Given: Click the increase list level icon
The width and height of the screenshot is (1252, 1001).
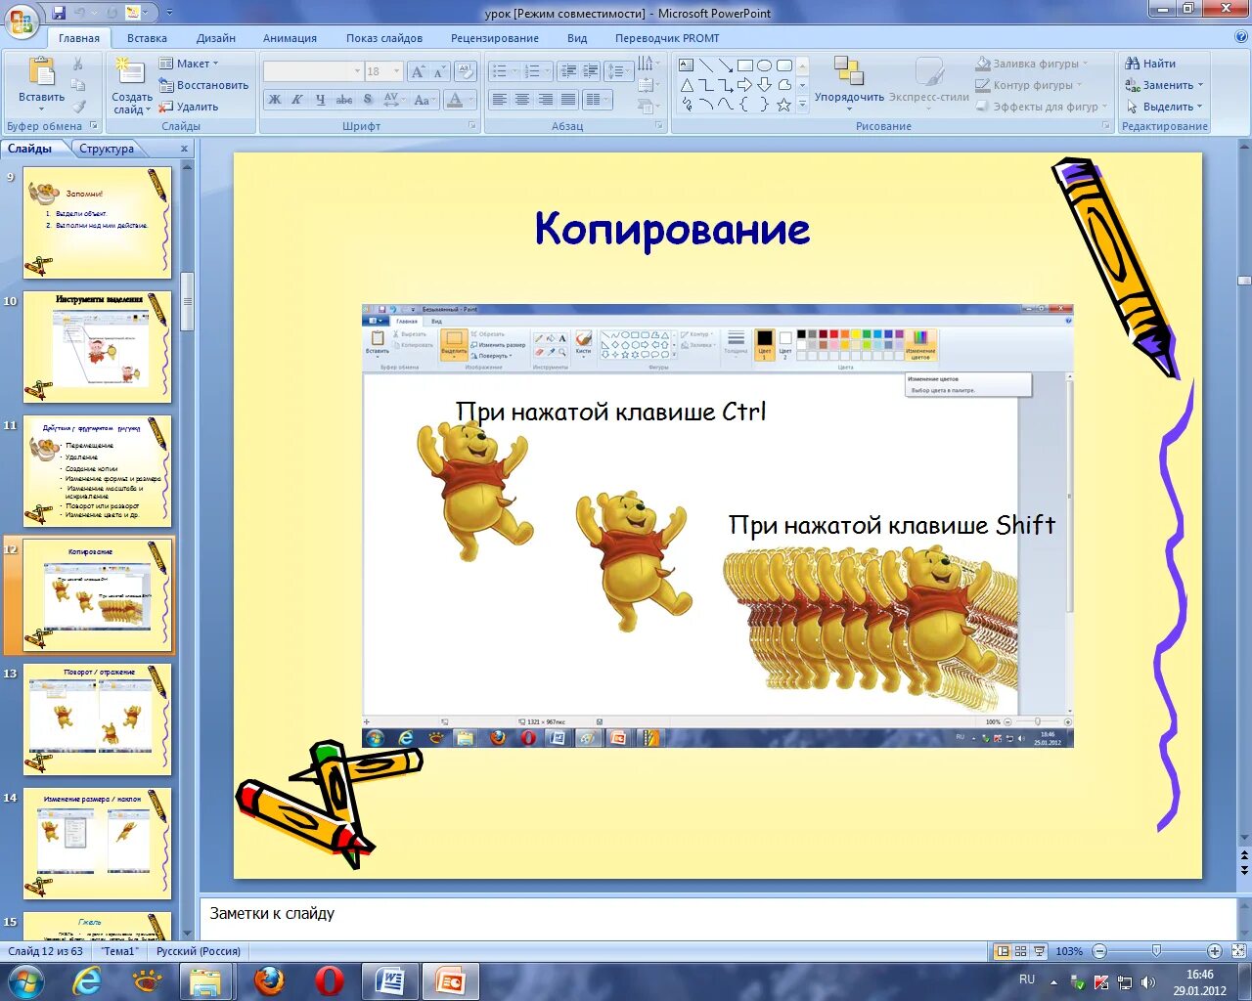Looking at the screenshot, I should pyautogui.click(x=591, y=71).
